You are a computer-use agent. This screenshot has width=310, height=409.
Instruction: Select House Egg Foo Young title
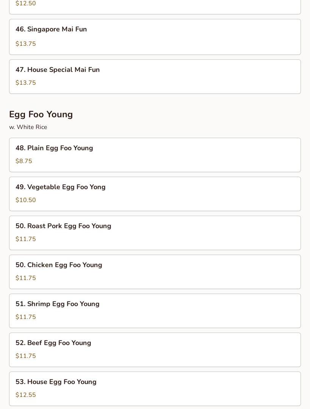[x=56, y=382]
